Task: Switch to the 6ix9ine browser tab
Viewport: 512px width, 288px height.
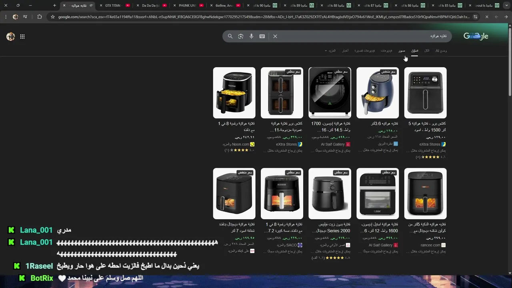Action: click(225, 6)
